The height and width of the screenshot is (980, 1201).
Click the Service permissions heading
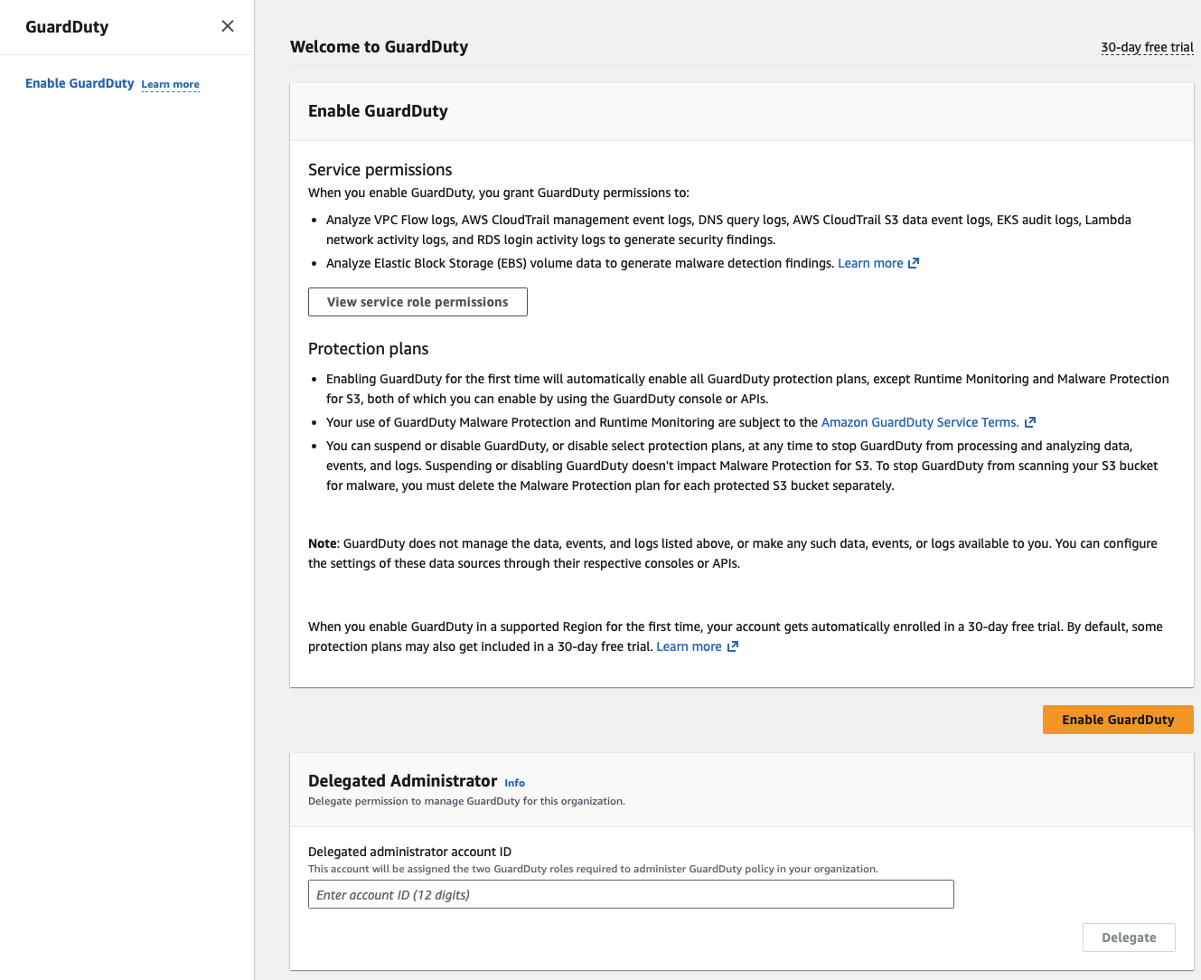point(380,170)
